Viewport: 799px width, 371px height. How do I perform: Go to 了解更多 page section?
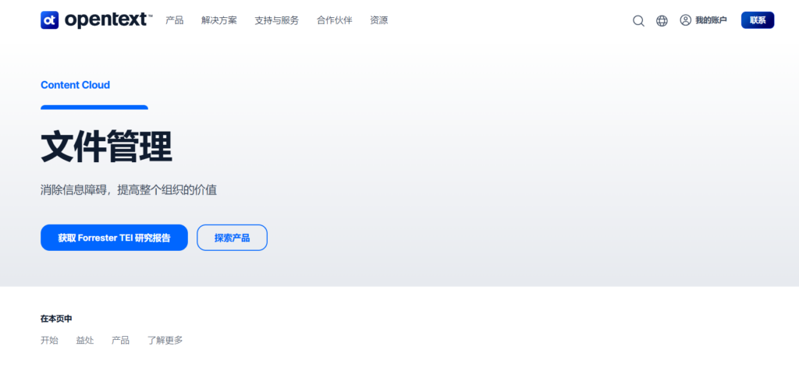[165, 341]
